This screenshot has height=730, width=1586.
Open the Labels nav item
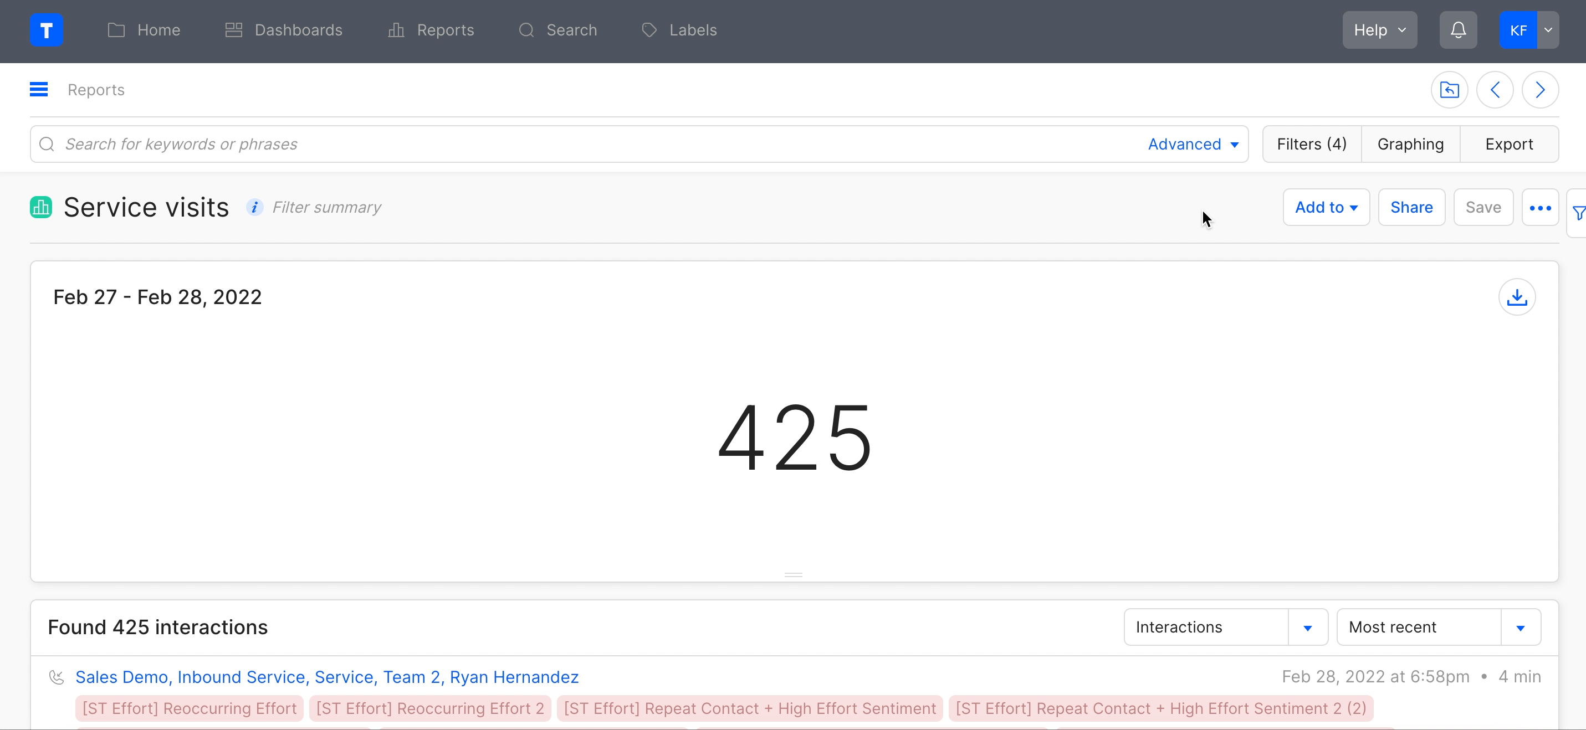(679, 30)
